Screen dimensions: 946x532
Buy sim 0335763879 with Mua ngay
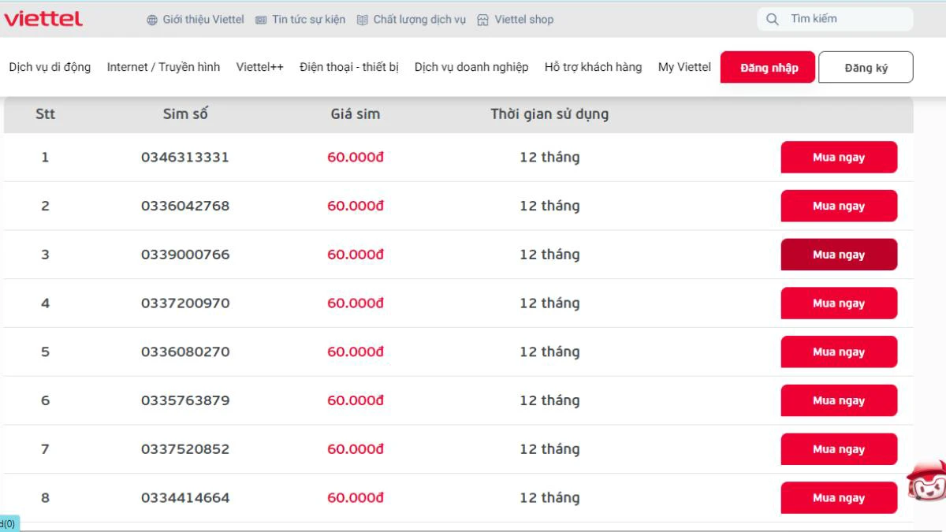click(x=839, y=400)
